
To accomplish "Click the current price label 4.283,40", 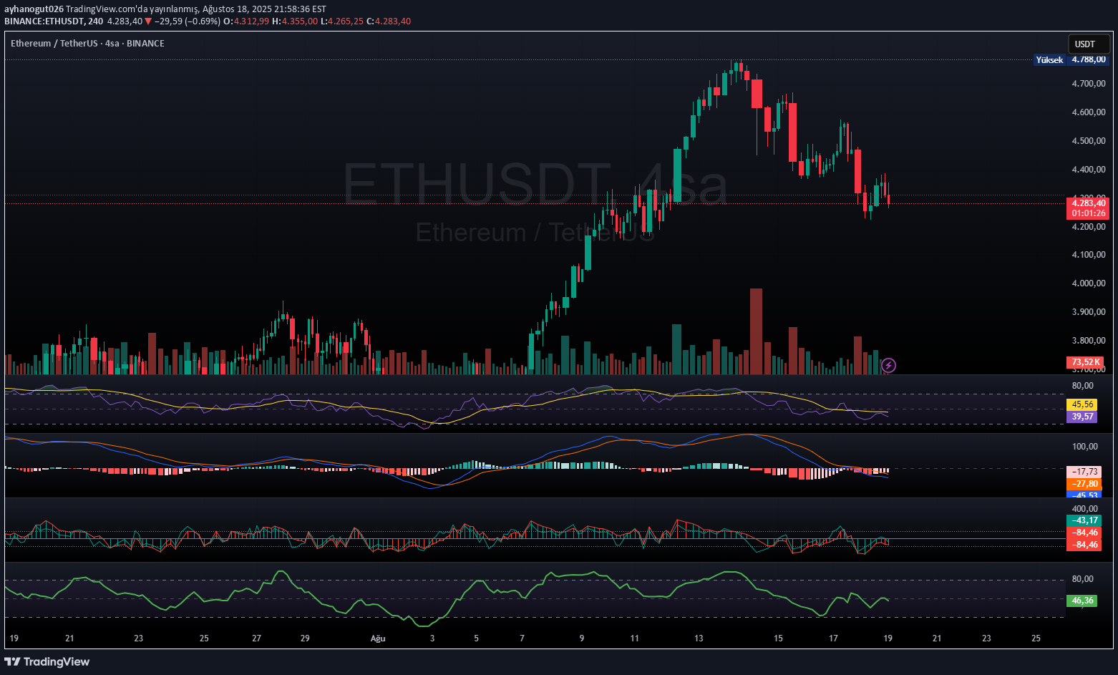I will click(x=1088, y=203).
